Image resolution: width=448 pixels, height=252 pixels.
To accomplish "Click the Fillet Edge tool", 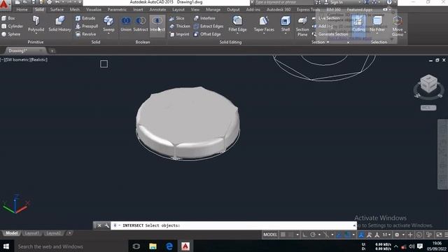I will point(237,23).
